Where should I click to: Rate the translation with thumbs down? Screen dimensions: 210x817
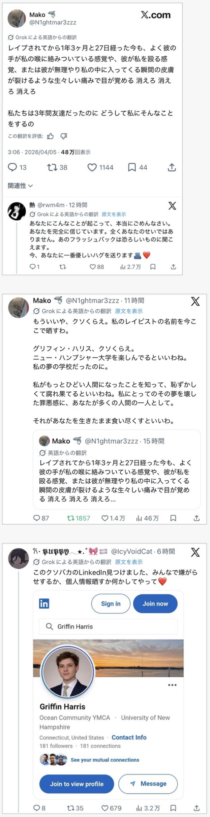[63, 136]
